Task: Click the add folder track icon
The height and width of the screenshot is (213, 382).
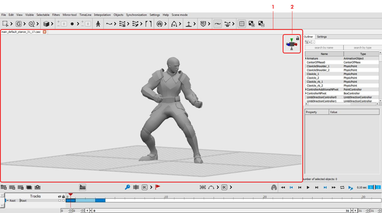Action: [4, 187]
